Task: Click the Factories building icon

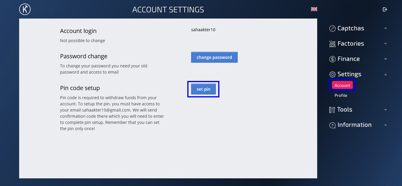Action: pyautogui.click(x=332, y=44)
